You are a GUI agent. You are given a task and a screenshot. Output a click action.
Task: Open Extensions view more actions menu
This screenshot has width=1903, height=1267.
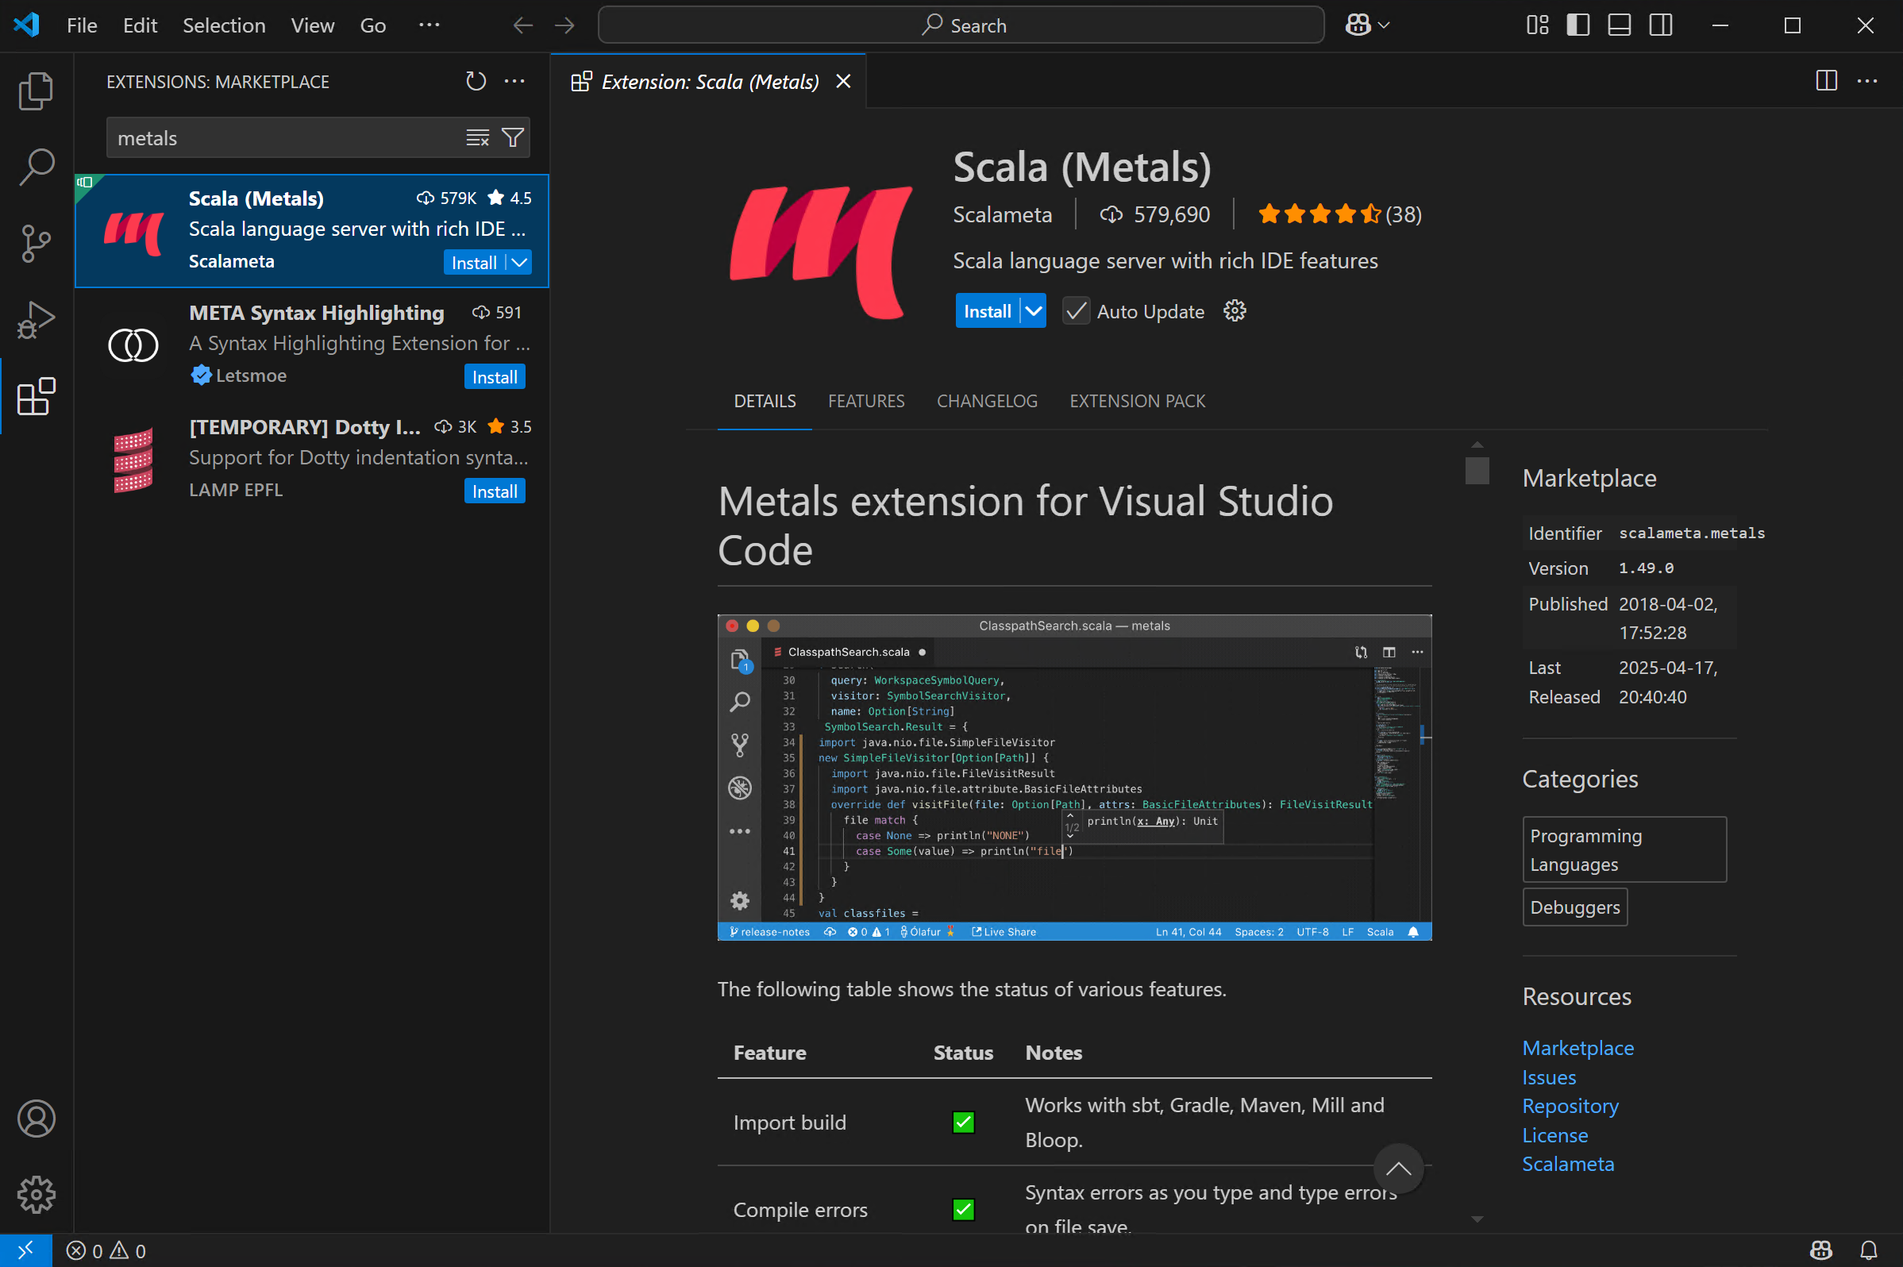tap(514, 81)
